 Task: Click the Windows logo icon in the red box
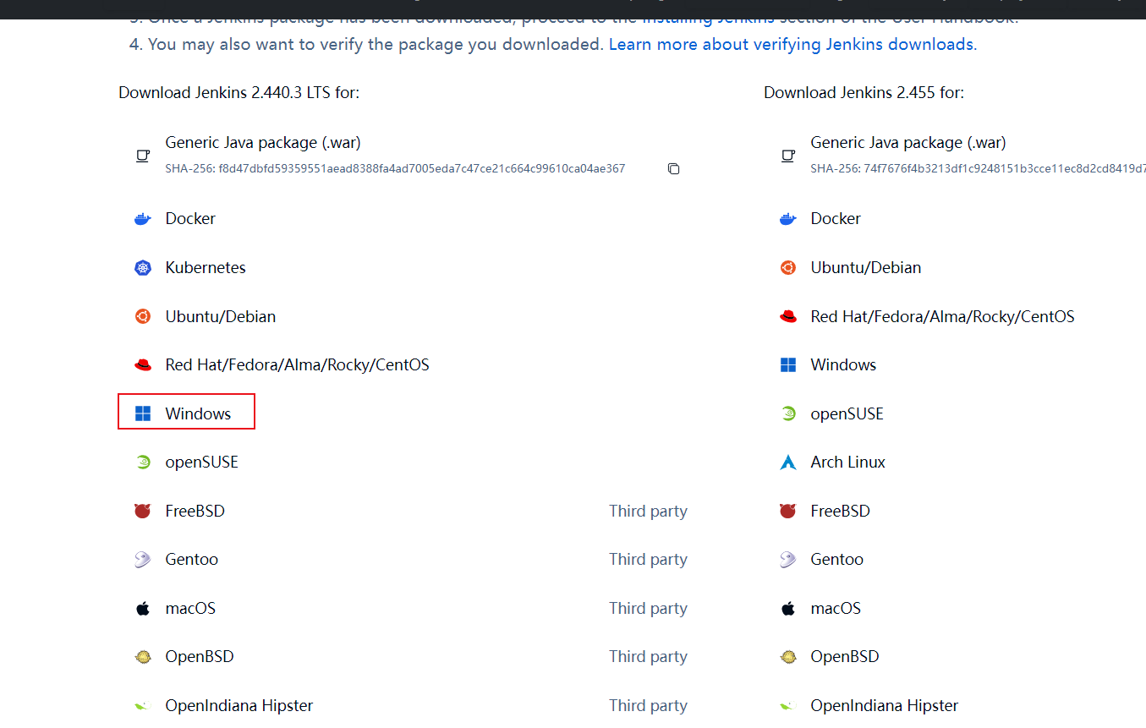[x=143, y=413]
